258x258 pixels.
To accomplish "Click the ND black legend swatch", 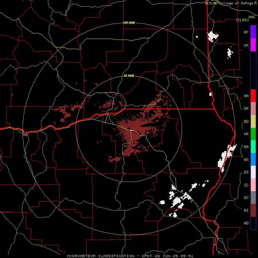I will (253, 223).
